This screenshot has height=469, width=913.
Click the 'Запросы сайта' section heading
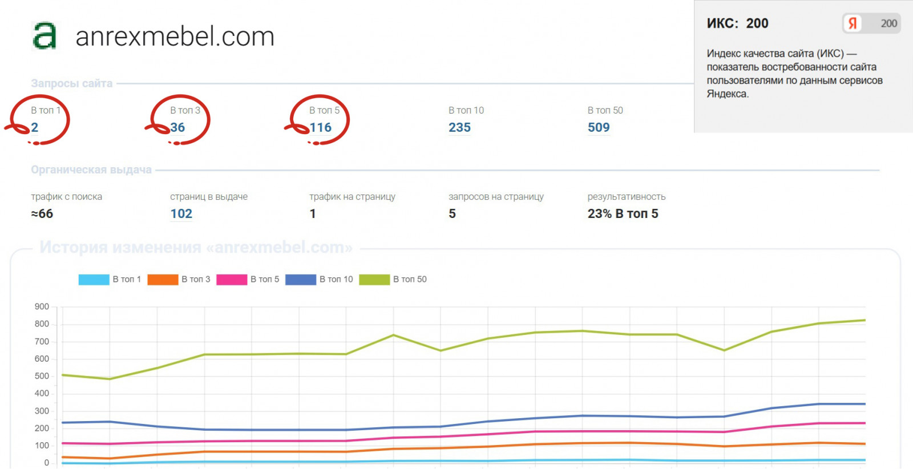tap(71, 83)
